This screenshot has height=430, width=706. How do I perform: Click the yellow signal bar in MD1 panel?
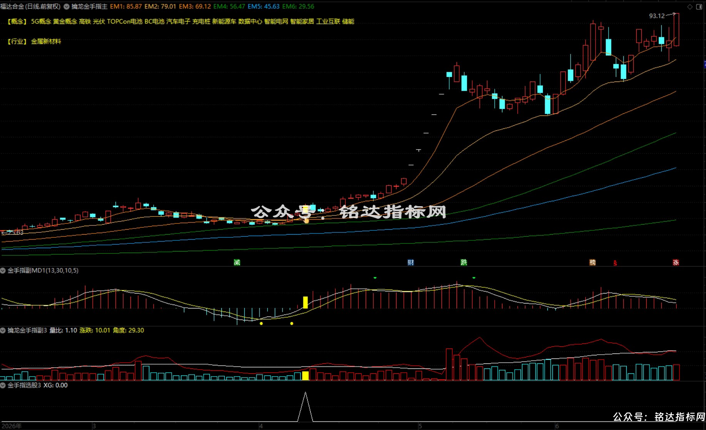(x=305, y=302)
